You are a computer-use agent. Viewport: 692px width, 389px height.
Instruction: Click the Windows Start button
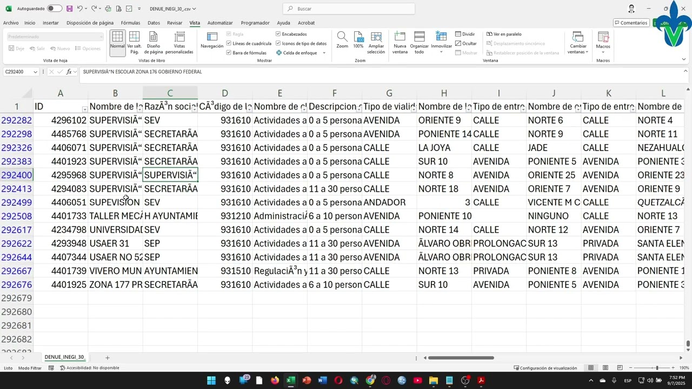pos(211,380)
